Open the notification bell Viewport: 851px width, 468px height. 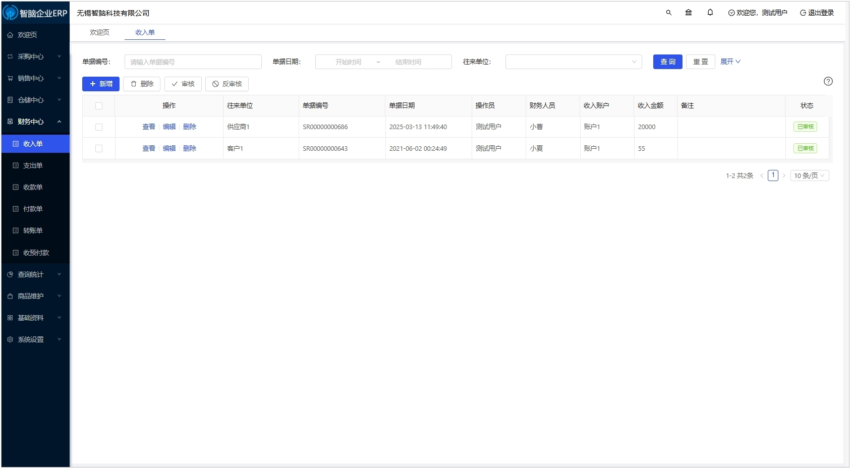coord(710,13)
